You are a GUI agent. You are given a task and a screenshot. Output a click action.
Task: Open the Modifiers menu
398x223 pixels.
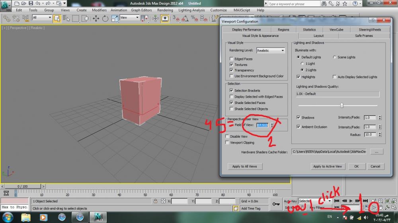pos(99,10)
